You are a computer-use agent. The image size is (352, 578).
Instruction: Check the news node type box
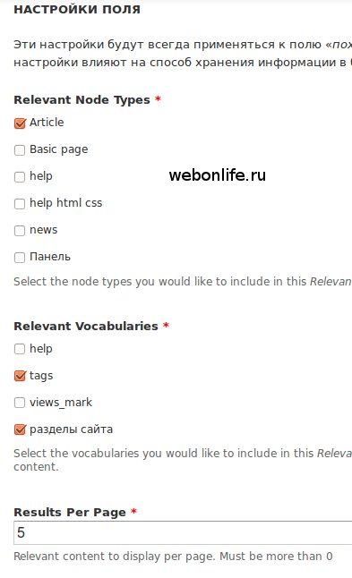click(20, 230)
